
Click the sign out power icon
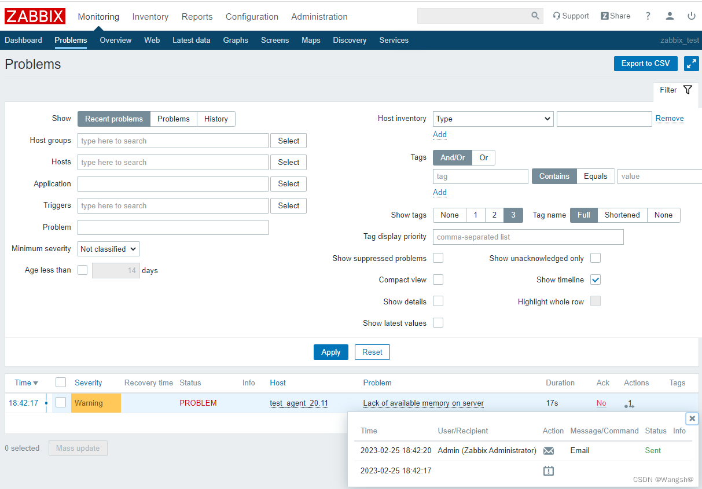coord(692,16)
